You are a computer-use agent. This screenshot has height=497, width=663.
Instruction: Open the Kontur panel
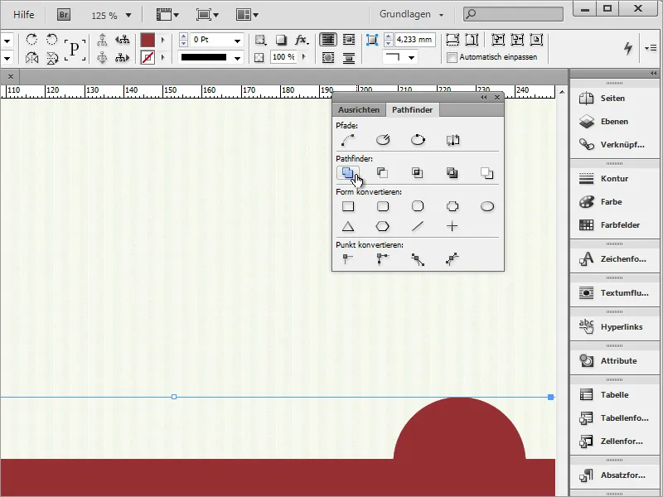(x=614, y=178)
